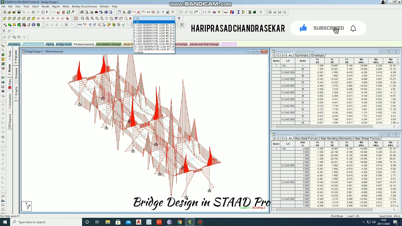Select load case 2: LOAD GENERATION, LOAD #2
This screenshot has width=402, height=226.
click(x=154, y=25)
